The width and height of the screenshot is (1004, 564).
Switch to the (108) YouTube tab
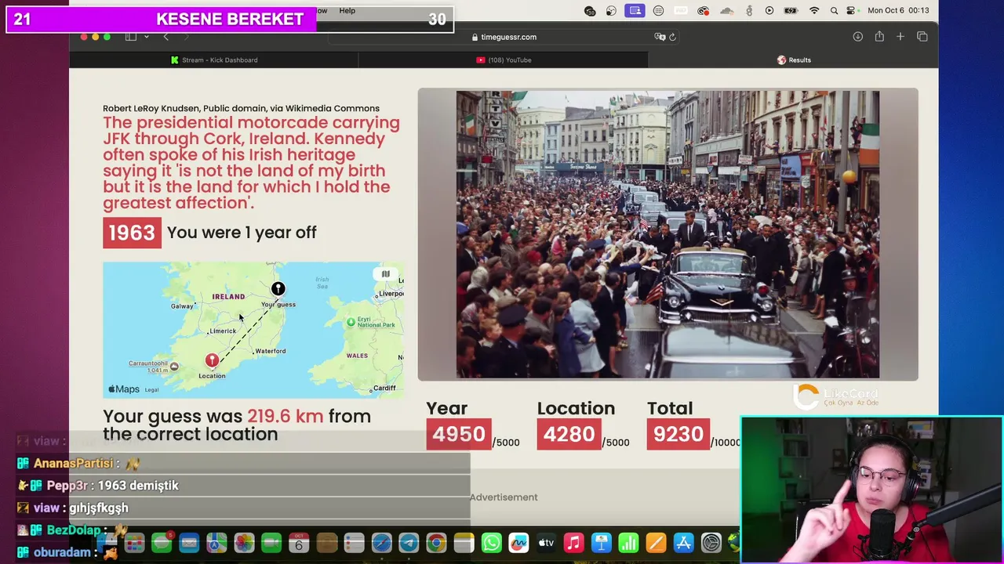pyautogui.click(x=504, y=60)
